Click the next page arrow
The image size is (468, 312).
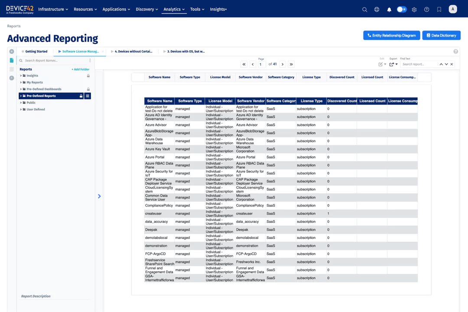(x=283, y=64)
